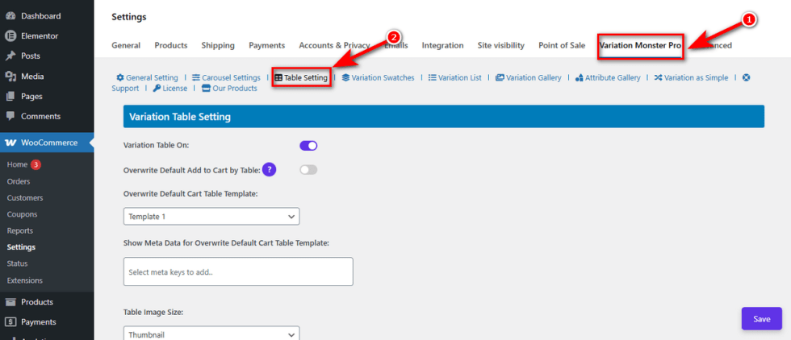This screenshot has height=340, width=791.
Task: Open the Accounts & Privacy tab
Action: coord(334,45)
